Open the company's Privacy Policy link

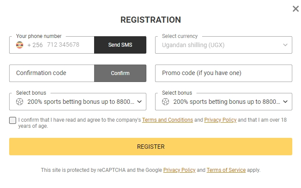tap(220, 120)
